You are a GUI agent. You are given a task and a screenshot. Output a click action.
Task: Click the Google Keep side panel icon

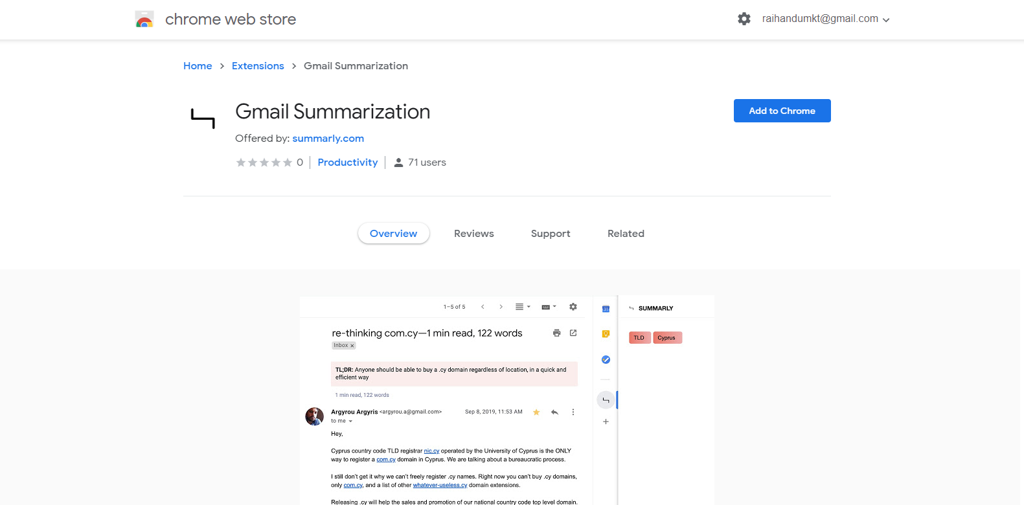pos(606,334)
